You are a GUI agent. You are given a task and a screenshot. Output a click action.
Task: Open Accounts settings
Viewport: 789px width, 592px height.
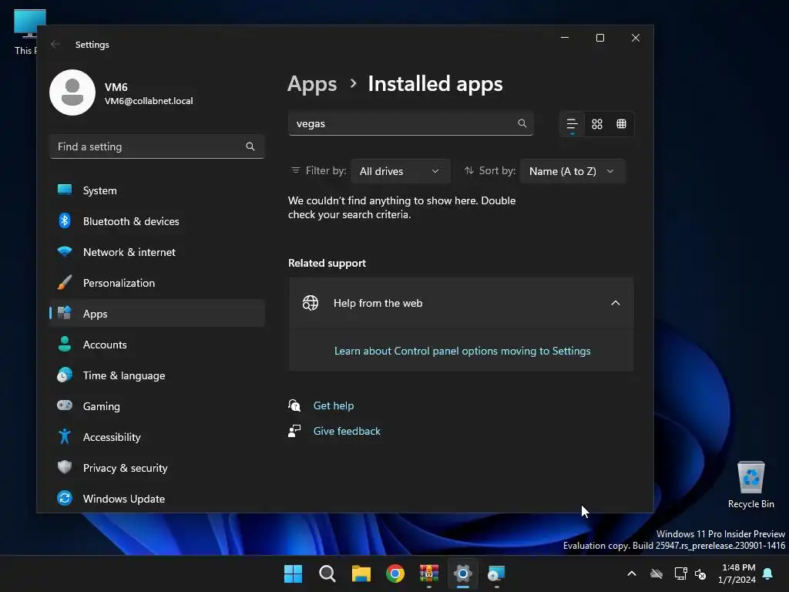(157, 345)
